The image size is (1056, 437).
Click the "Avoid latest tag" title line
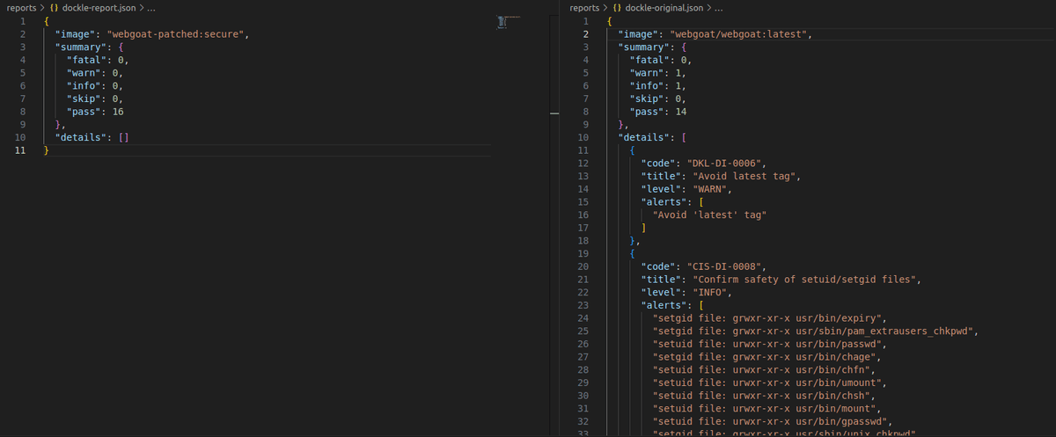coord(723,178)
